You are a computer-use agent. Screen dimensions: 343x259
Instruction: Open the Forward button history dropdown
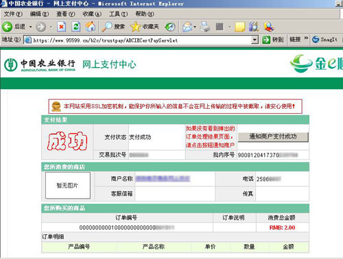[51, 27]
